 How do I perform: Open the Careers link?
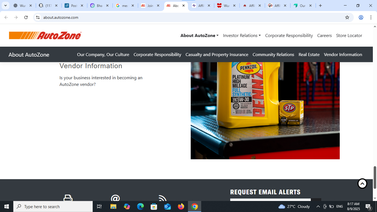[324, 36]
